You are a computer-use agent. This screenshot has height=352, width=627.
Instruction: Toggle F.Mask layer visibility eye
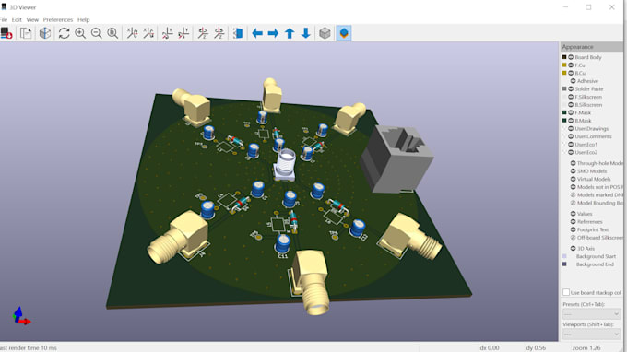pos(571,112)
